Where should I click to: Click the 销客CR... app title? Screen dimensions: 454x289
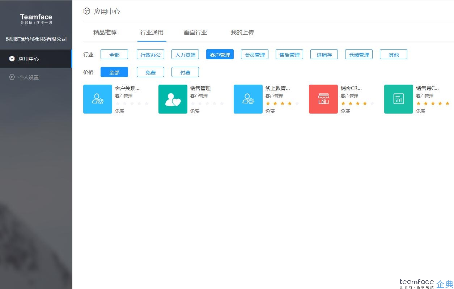(x=351, y=88)
